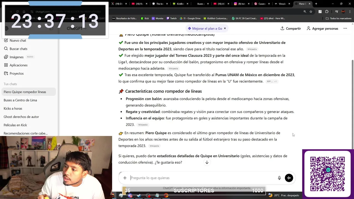Click the Compartir button
This screenshot has height=199, width=354.
click(291, 28)
